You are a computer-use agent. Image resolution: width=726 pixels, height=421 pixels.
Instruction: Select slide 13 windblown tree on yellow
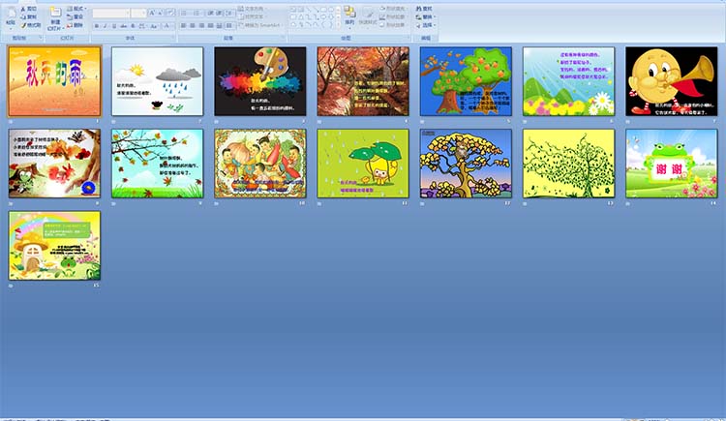pyautogui.click(x=568, y=164)
